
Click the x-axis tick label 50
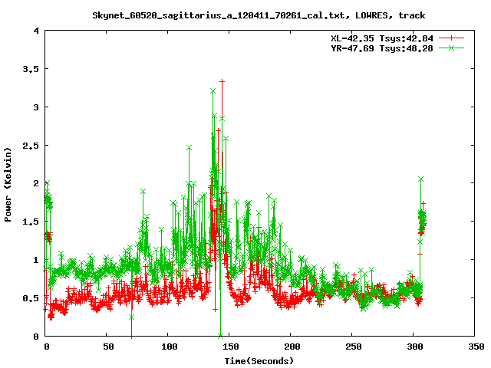pos(108,347)
